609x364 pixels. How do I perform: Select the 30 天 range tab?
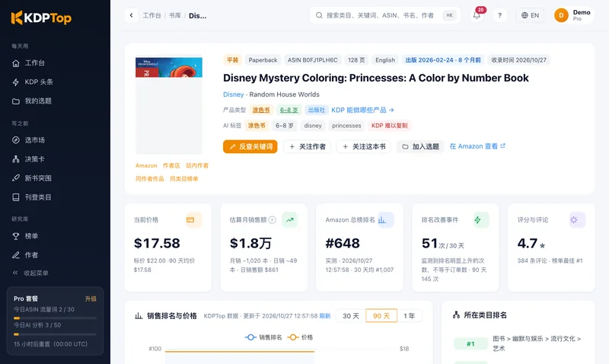(x=351, y=316)
